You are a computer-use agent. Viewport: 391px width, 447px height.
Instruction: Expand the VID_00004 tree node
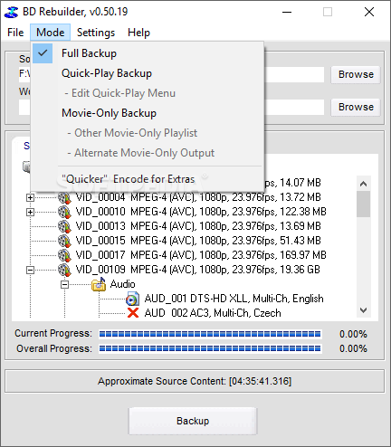click(30, 198)
